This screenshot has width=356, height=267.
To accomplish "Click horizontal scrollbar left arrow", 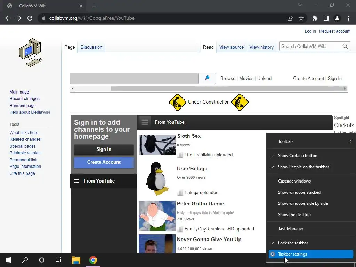I will coord(73,89).
